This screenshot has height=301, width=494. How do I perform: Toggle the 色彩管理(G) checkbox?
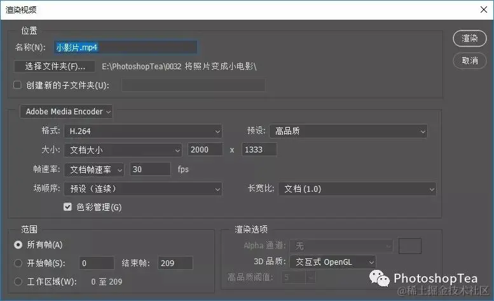click(x=67, y=206)
